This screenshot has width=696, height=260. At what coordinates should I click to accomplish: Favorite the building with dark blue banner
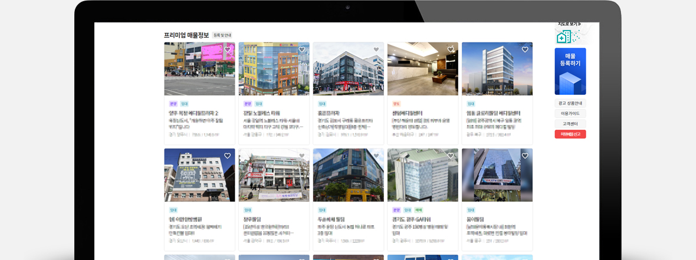click(x=227, y=156)
